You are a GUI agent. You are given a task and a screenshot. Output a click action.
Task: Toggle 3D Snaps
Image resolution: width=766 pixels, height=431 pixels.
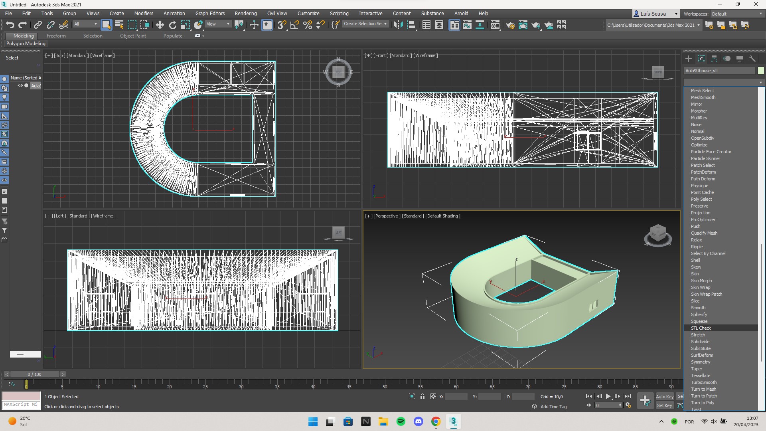coord(282,25)
